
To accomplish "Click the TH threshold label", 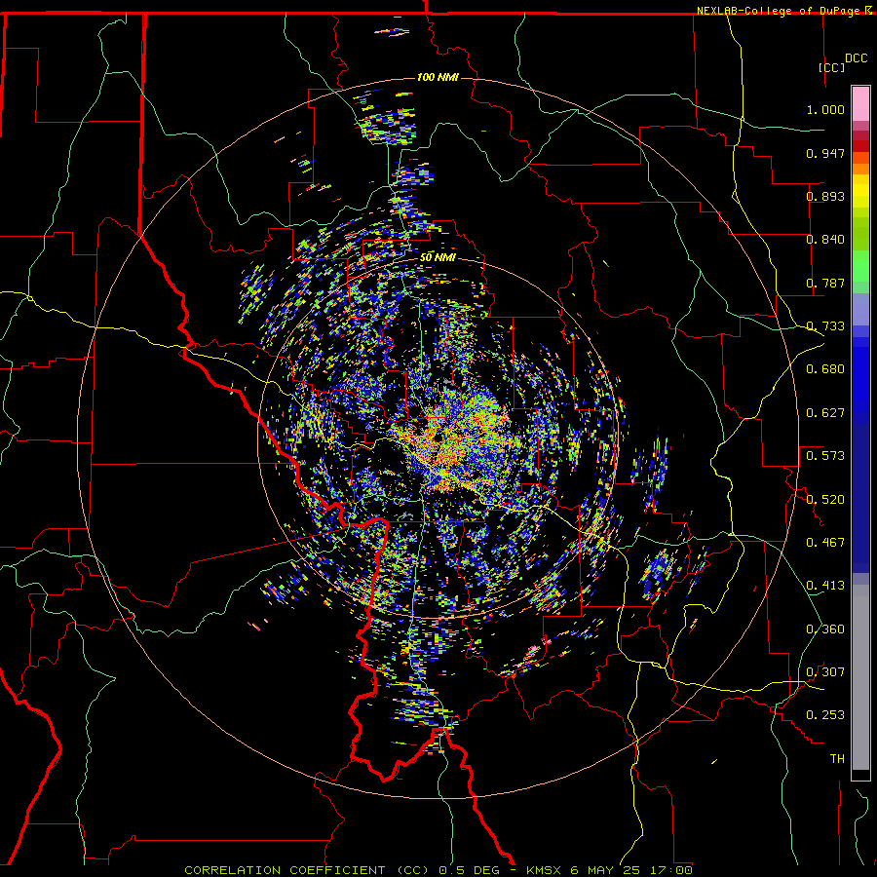I will [x=837, y=759].
